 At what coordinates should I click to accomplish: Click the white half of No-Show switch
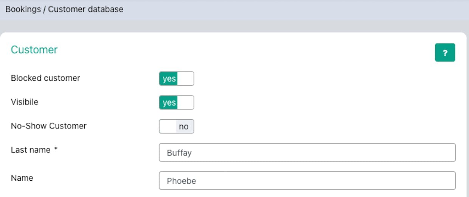pyautogui.click(x=168, y=127)
